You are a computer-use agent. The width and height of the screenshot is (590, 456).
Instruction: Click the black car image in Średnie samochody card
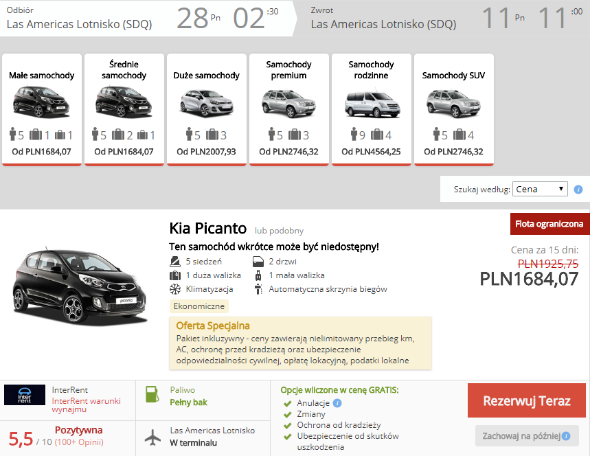click(x=124, y=102)
